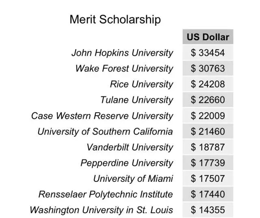
Task: Click the Case Western Reserve University label
Action: click(x=102, y=116)
